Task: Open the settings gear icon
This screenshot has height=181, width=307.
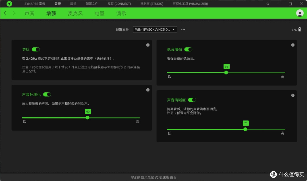Action: (268, 4)
